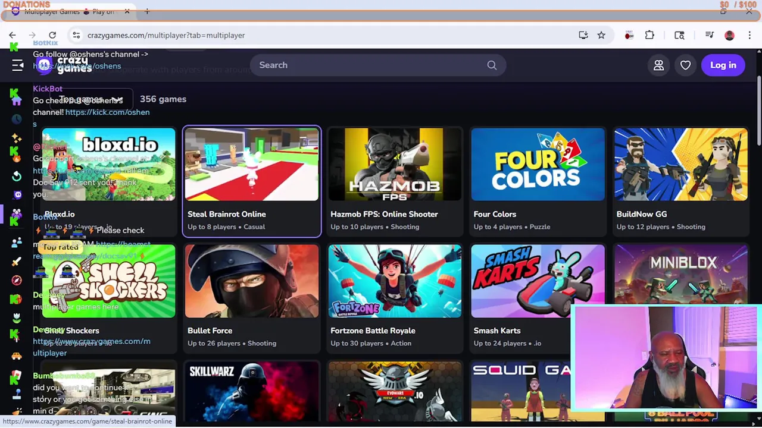The width and height of the screenshot is (762, 428).
Task: Open Smash Karts game thumbnail
Action: click(x=538, y=281)
